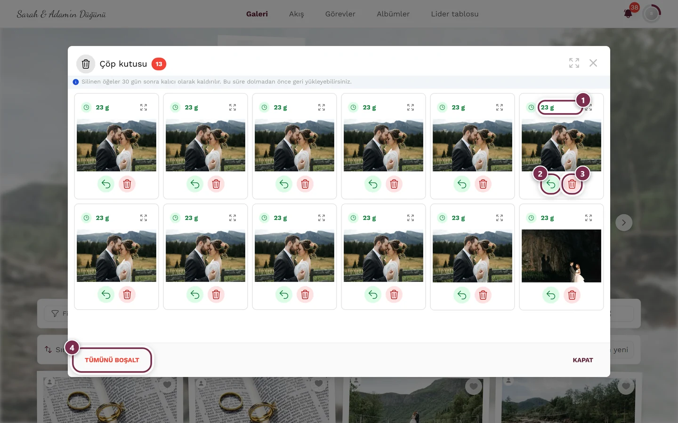Restore the dark cave couple photo
Screen dimensions: 678x423
[551, 295]
